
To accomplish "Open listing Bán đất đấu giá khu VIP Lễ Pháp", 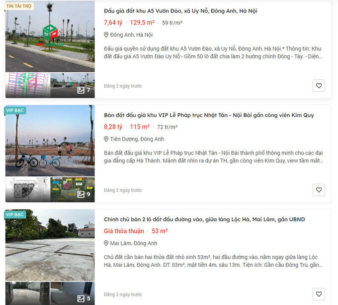I will click(209, 115).
